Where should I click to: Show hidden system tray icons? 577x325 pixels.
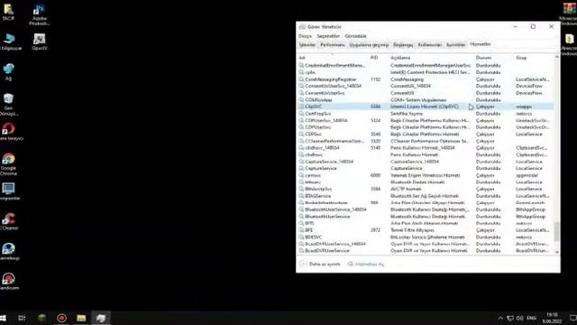pos(500,318)
